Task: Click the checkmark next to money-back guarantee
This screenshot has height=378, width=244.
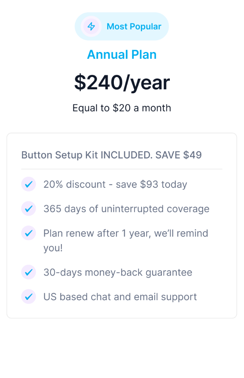Action: point(29,272)
